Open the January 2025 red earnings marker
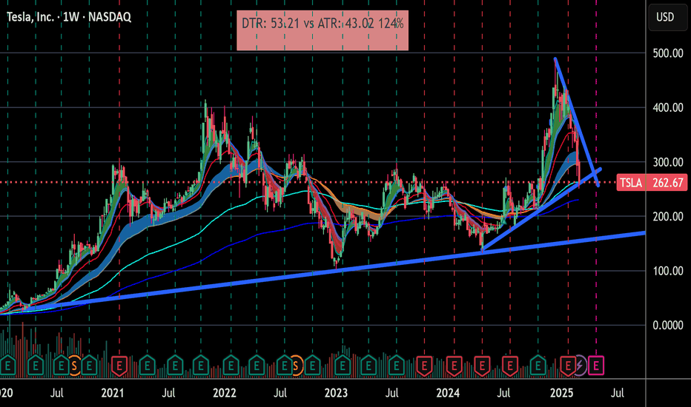691x407 pixels. coord(568,366)
